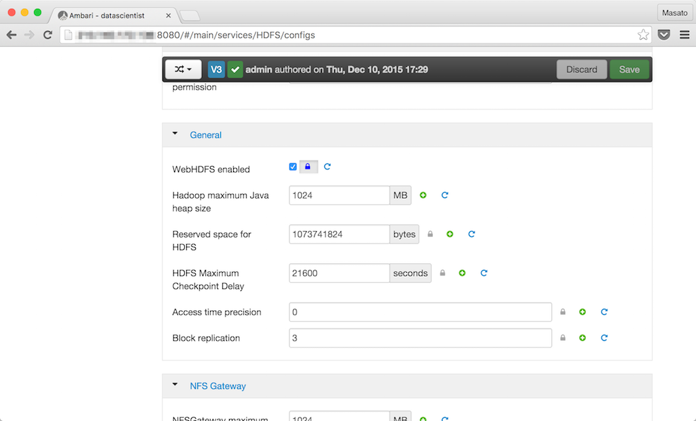Click browser back arrow
This screenshot has height=421, width=696.
[12, 35]
